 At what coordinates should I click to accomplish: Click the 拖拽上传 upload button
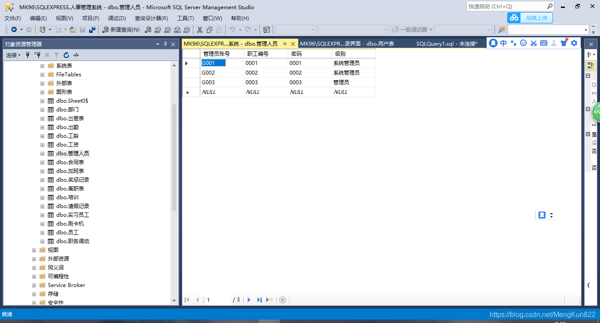pyautogui.click(x=530, y=18)
